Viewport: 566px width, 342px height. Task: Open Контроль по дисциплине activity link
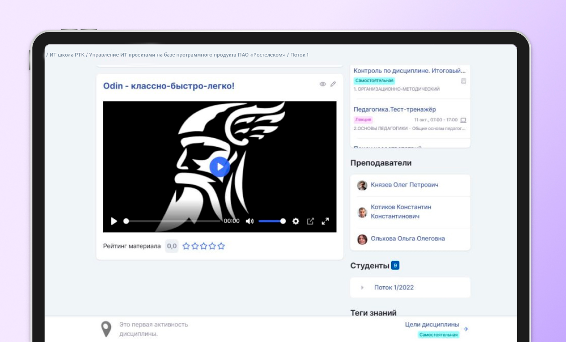click(x=409, y=71)
